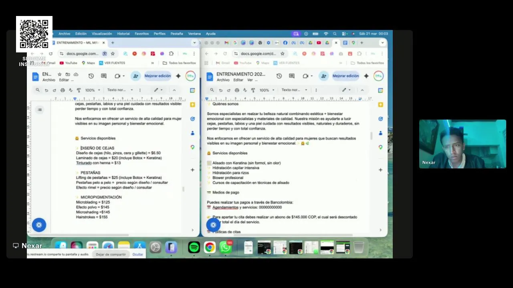The image size is (513, 288).
Task: Open zoom 100% dropdown in right Docs toolbar
Action: coord(267,90)
